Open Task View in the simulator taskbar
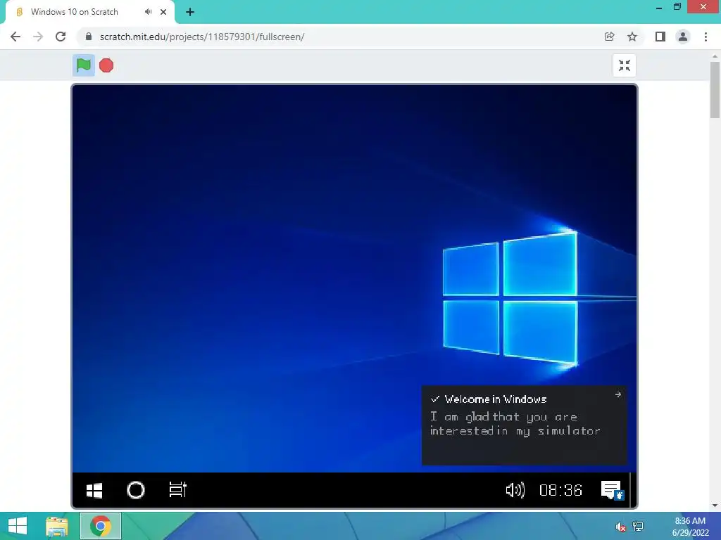This screenshot has width=721, height=540. point(177,489)
